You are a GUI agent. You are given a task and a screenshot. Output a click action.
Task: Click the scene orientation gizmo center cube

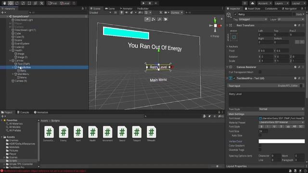click(215, 25)
